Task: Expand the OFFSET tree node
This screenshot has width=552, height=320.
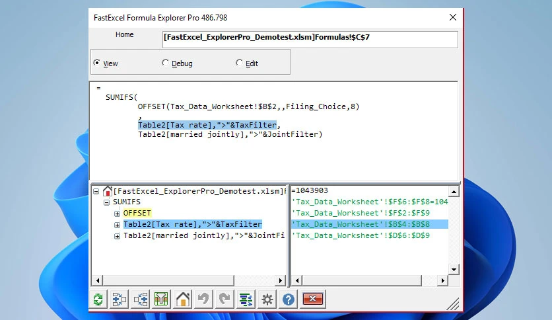Action: coord(118,214)
